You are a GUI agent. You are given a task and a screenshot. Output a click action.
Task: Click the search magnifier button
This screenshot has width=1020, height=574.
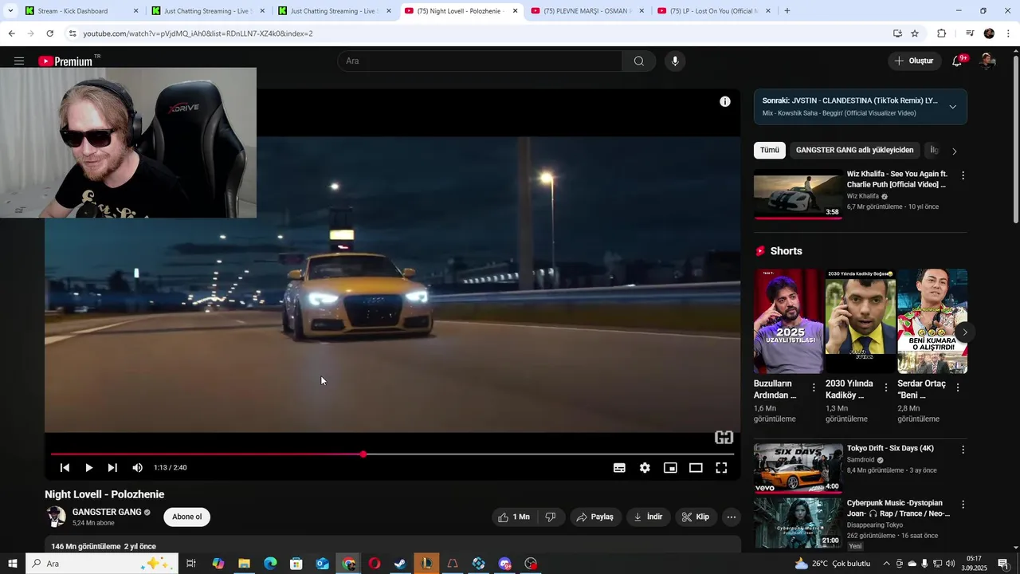638,61
